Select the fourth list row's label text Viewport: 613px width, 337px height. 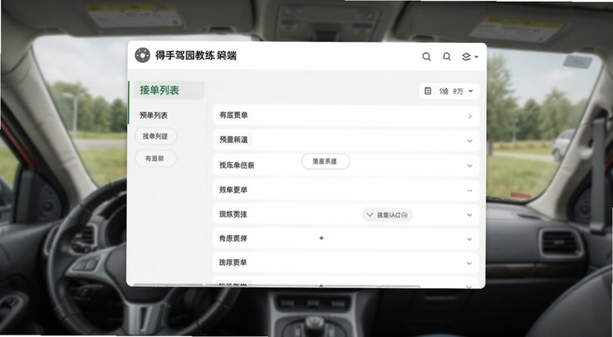(x=233, y=190)
